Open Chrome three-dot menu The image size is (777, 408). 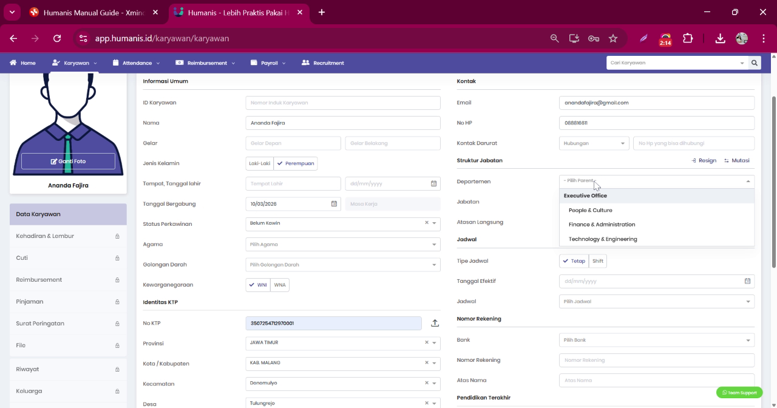(763, 38)
